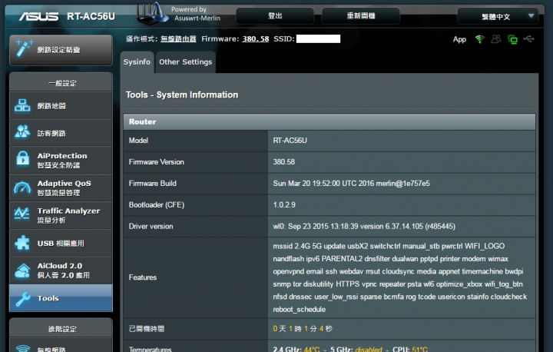Click the reboot_schedule feature text
Viewport: 553px width, 352px height.
coord(299,309)
